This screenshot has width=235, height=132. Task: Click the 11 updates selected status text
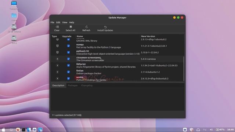[x=67, y=115]
